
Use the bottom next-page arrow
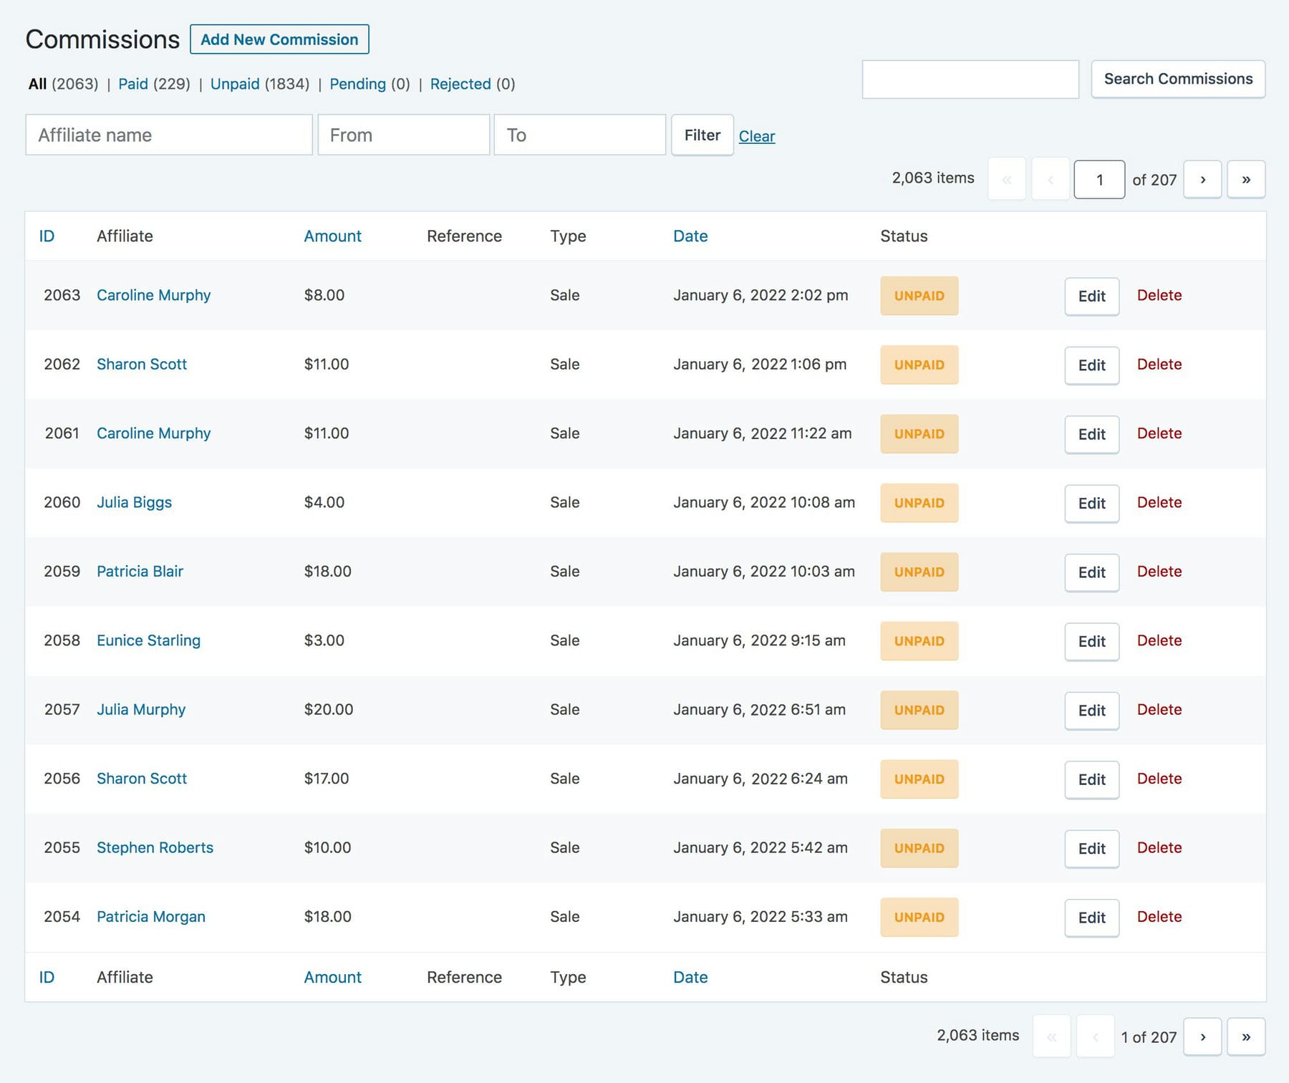coord(1202,1036)
